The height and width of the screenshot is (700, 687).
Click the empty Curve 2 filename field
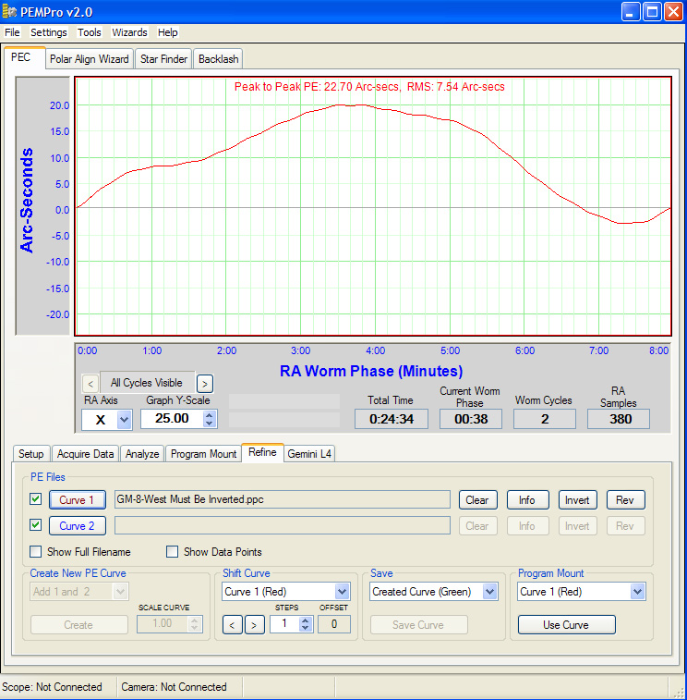(283, 525)
